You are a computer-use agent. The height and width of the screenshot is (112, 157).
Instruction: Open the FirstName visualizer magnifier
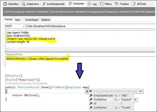point(116,99)
